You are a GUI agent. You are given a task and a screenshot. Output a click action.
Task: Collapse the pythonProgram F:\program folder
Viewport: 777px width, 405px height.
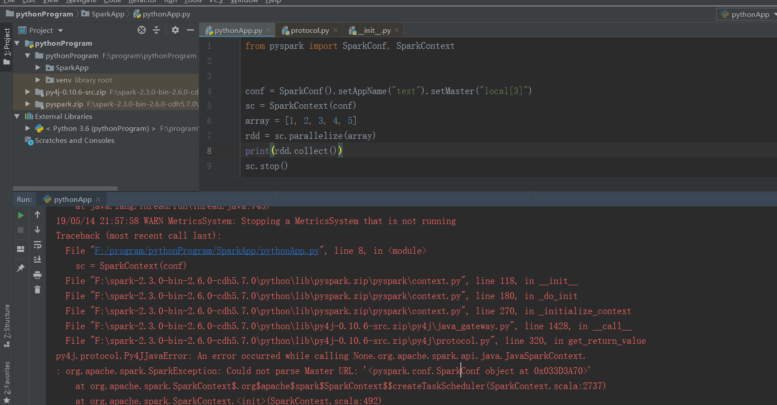point(27,55)
